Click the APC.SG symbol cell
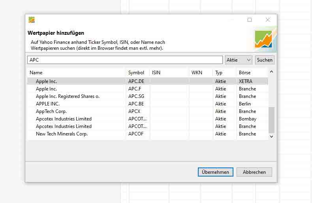 point(136,96)
